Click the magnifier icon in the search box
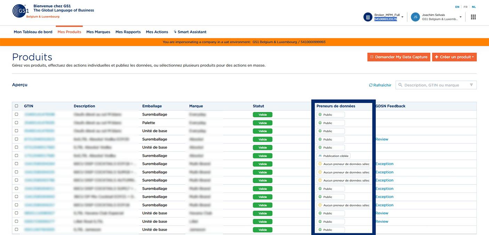Image resolution: width=489 pixels, height=235 pixels. 400,85
